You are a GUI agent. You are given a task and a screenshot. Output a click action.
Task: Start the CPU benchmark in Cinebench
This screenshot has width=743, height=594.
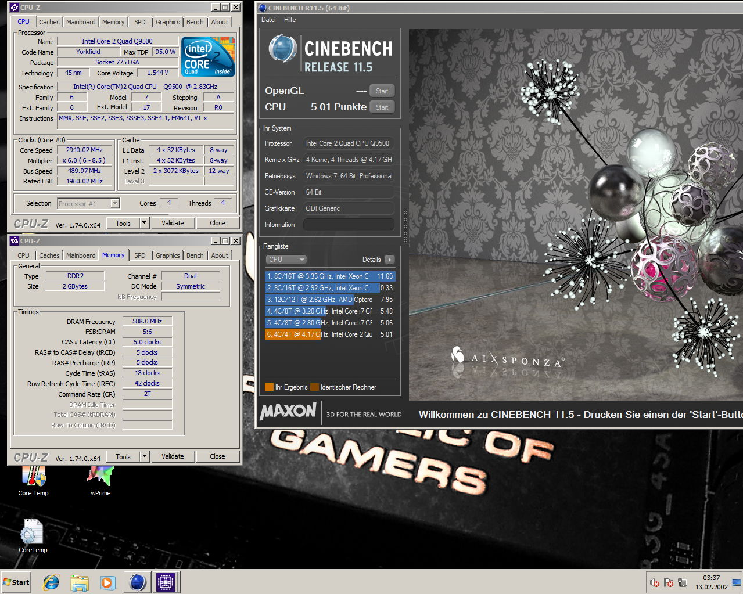pos(382,107)
